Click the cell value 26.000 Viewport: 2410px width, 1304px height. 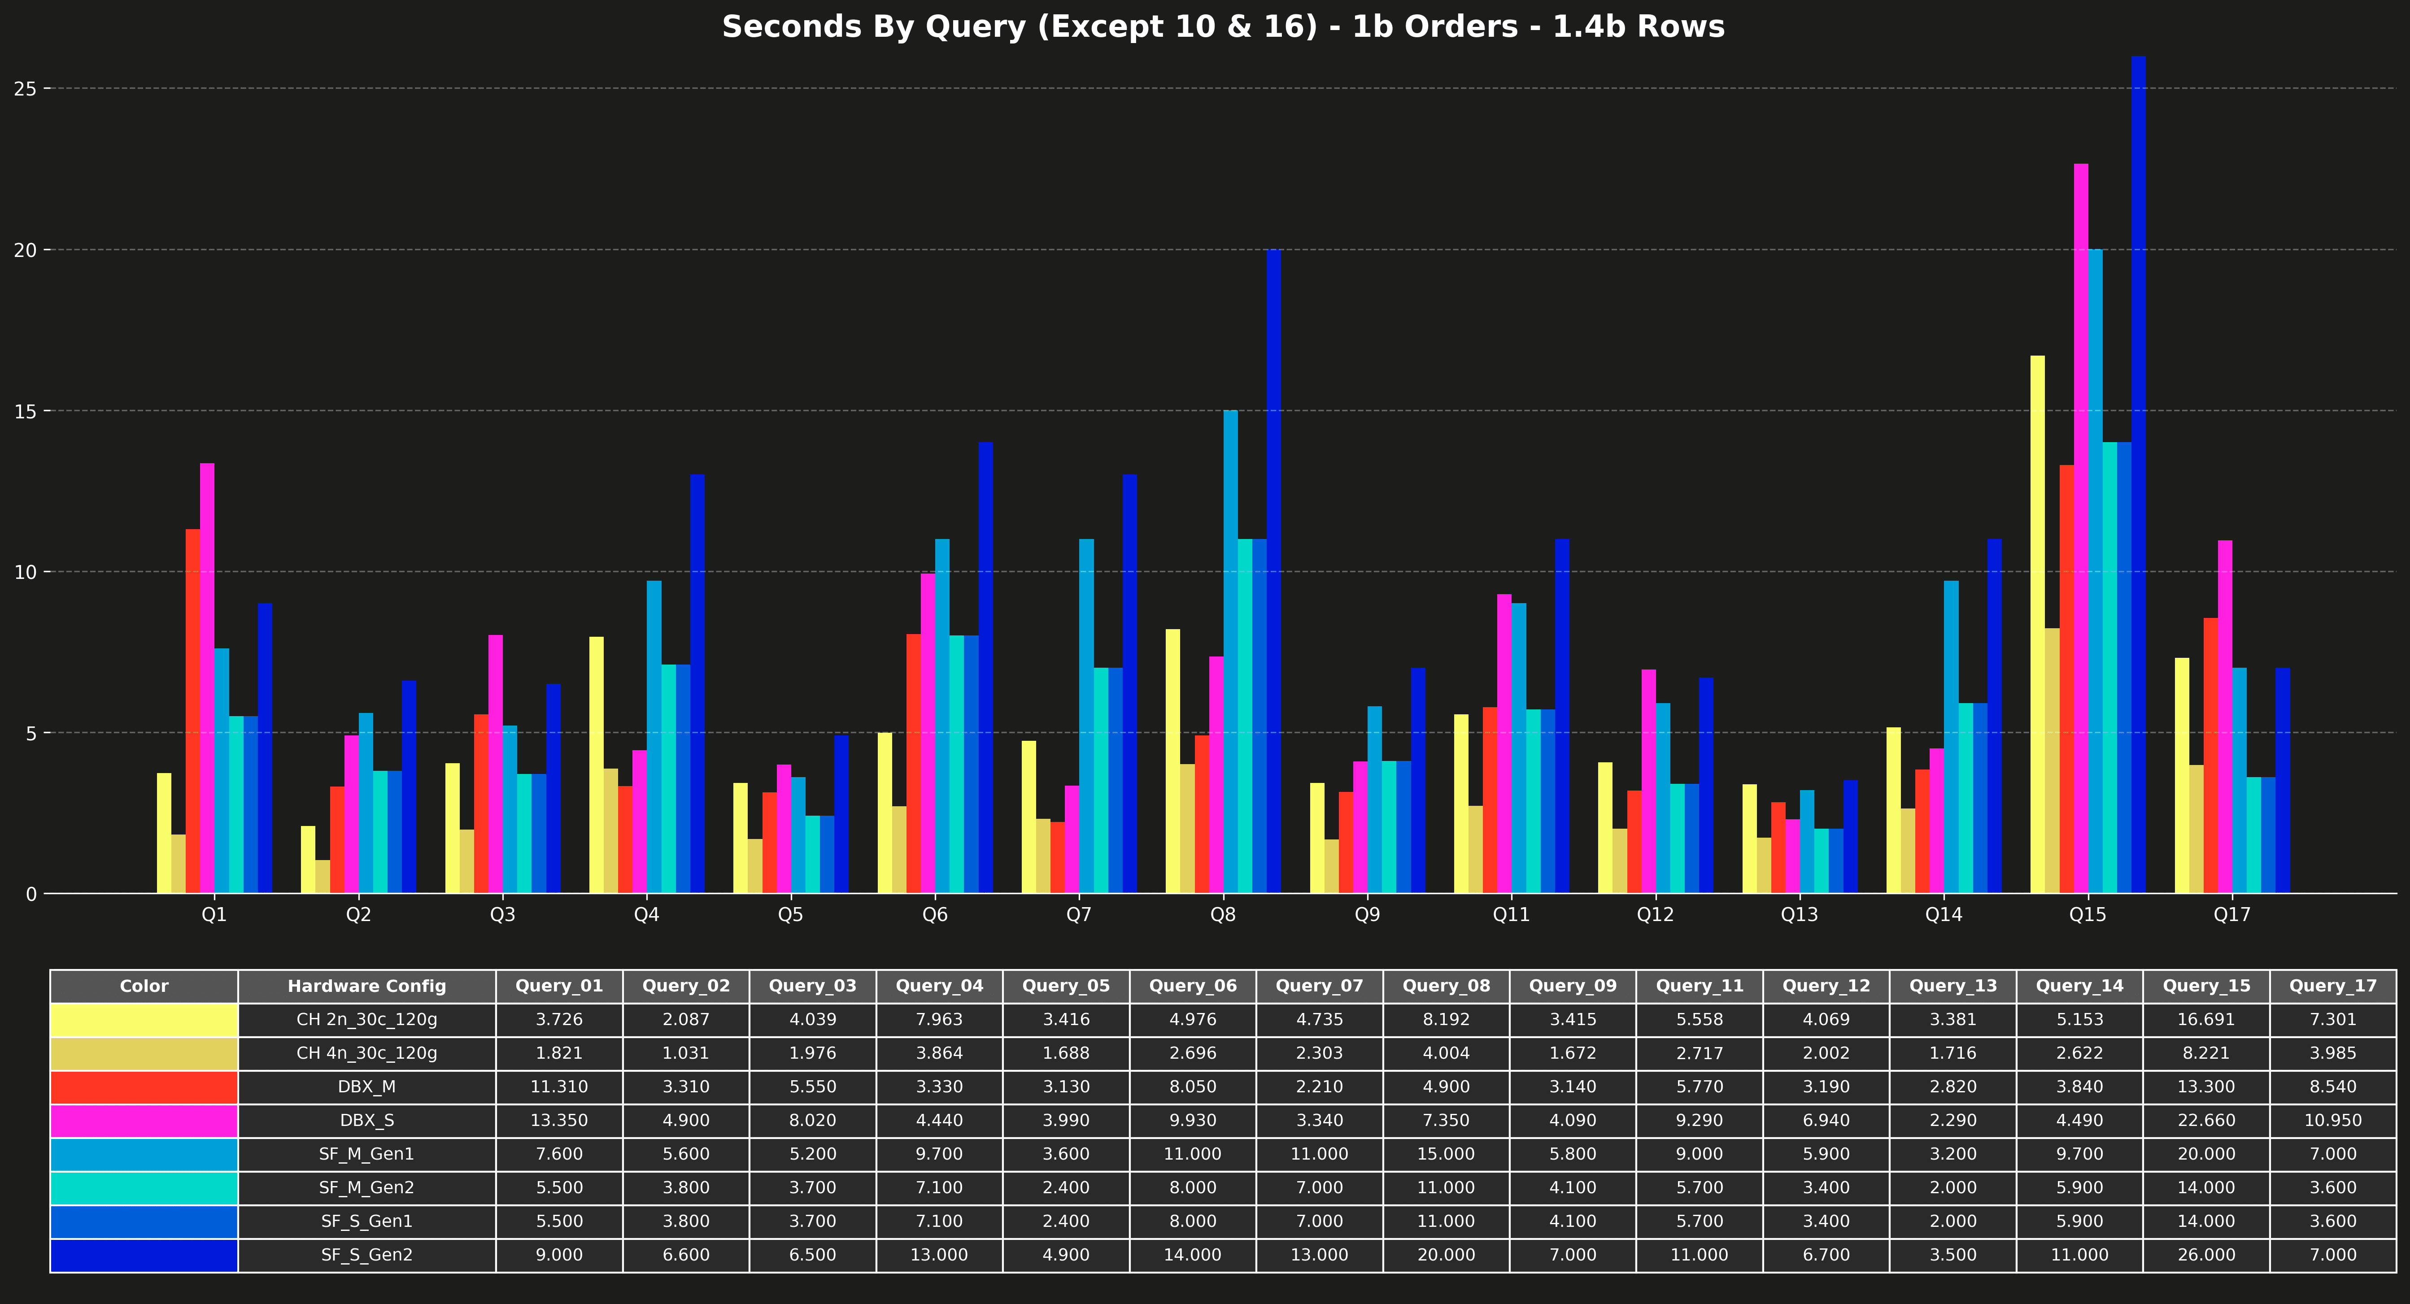(x=2207, y=1256)
